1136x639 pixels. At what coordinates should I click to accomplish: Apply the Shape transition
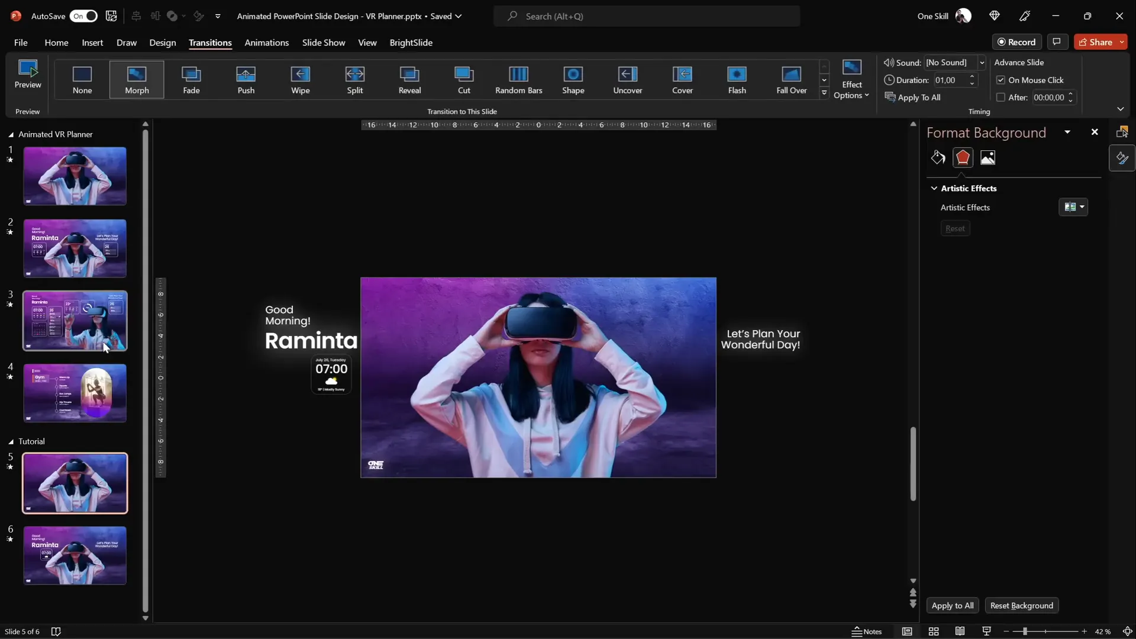pos(573,80)
